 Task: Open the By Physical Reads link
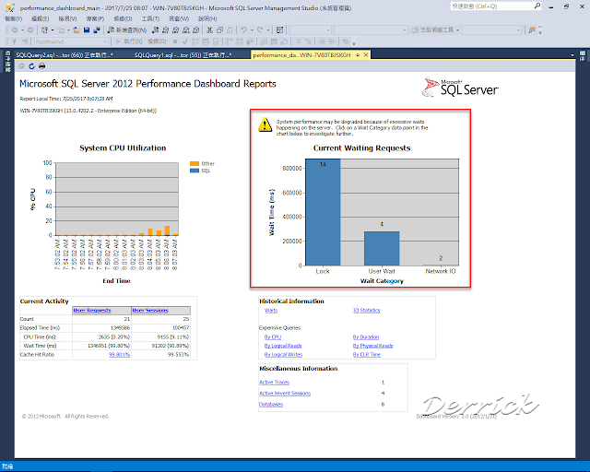[x=372, y=346]
